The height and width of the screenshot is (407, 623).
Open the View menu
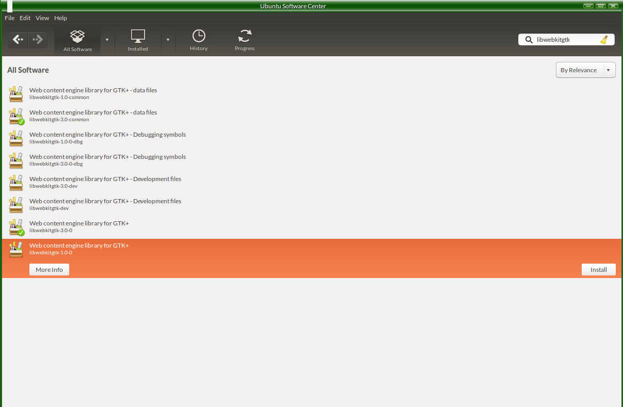point(42,18)
